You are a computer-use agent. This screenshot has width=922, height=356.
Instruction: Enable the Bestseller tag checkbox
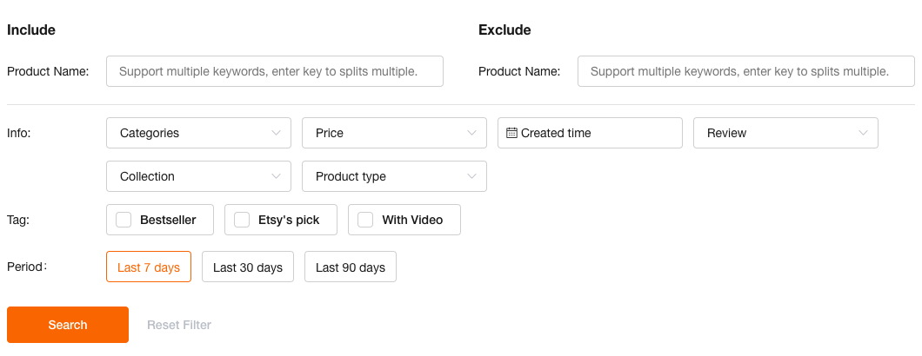(x=124, y=220)
